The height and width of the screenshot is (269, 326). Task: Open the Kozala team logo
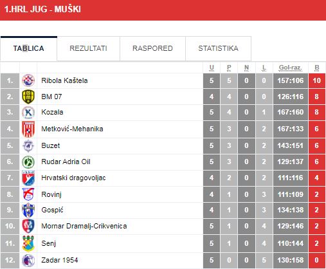(28, 112)
